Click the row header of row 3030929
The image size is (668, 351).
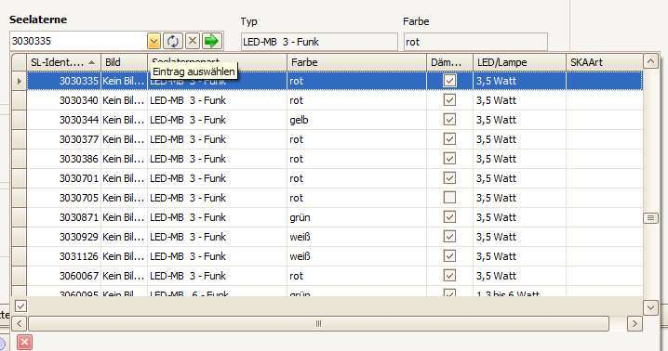(20, 237)
